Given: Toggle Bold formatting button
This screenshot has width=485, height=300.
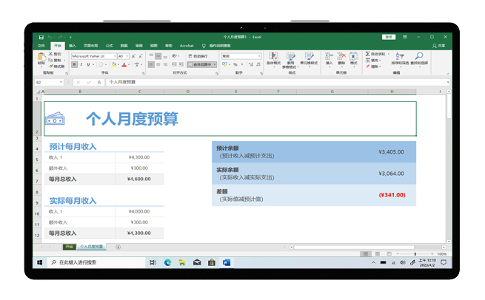Looking at the screenshot, I should coord(74,65).
